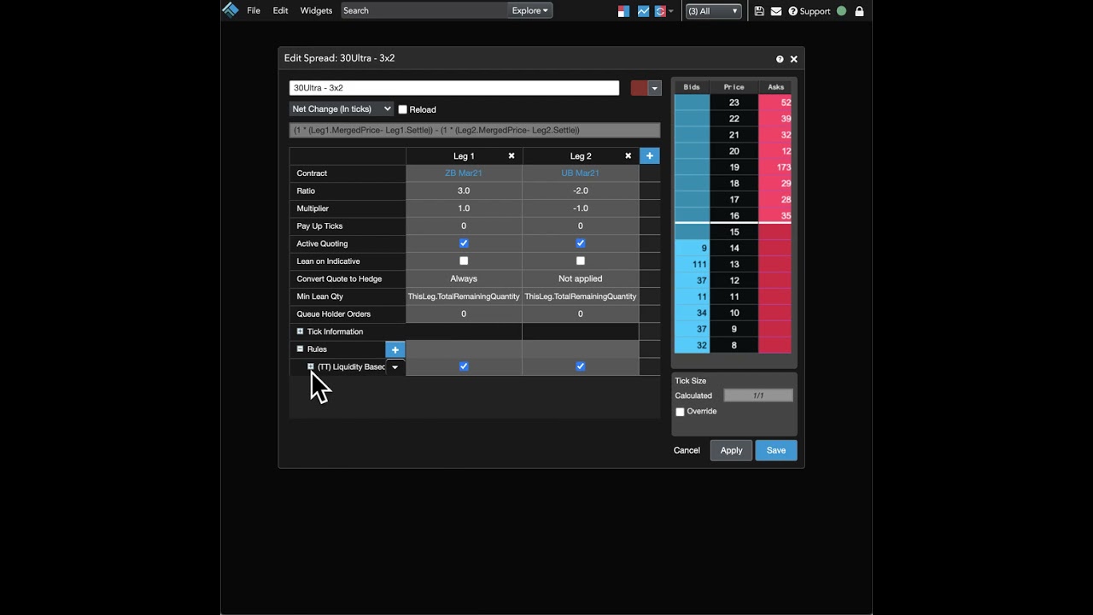
Task: Open the spread color dropdown arrow
Action: pos(655,88)
